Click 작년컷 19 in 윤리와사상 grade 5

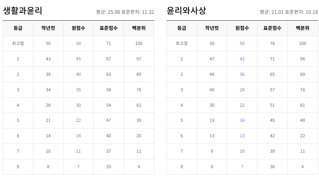pyautogui.click(x=212, y=120)
